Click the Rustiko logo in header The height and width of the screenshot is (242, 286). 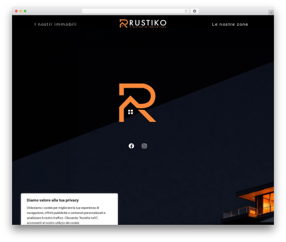point(143,23)
